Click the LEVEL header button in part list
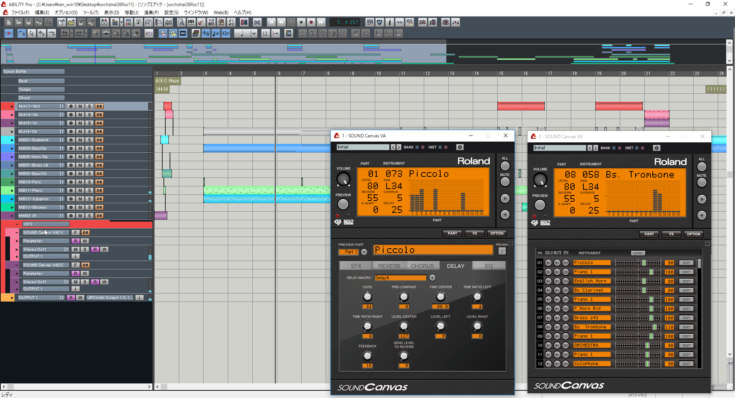 click(638, 253)
